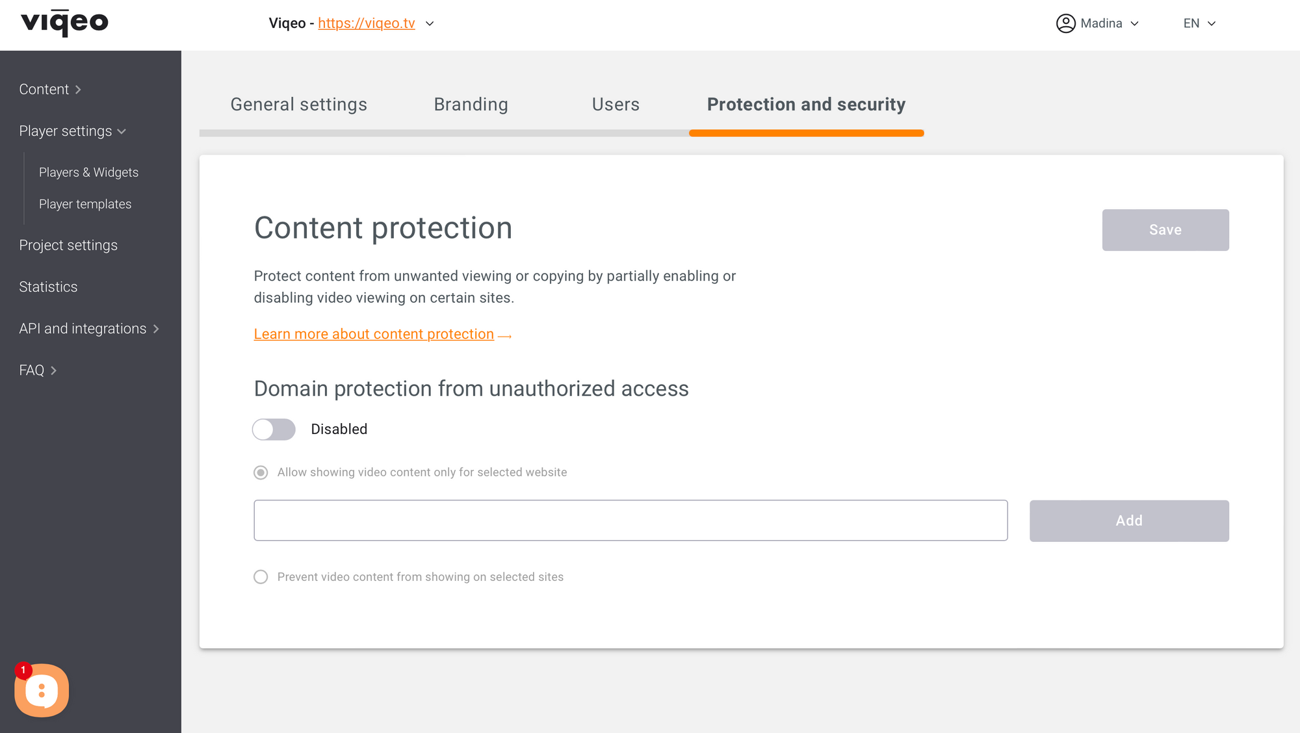
Task: Click the user profile icon
Action: coord(1064,23)
